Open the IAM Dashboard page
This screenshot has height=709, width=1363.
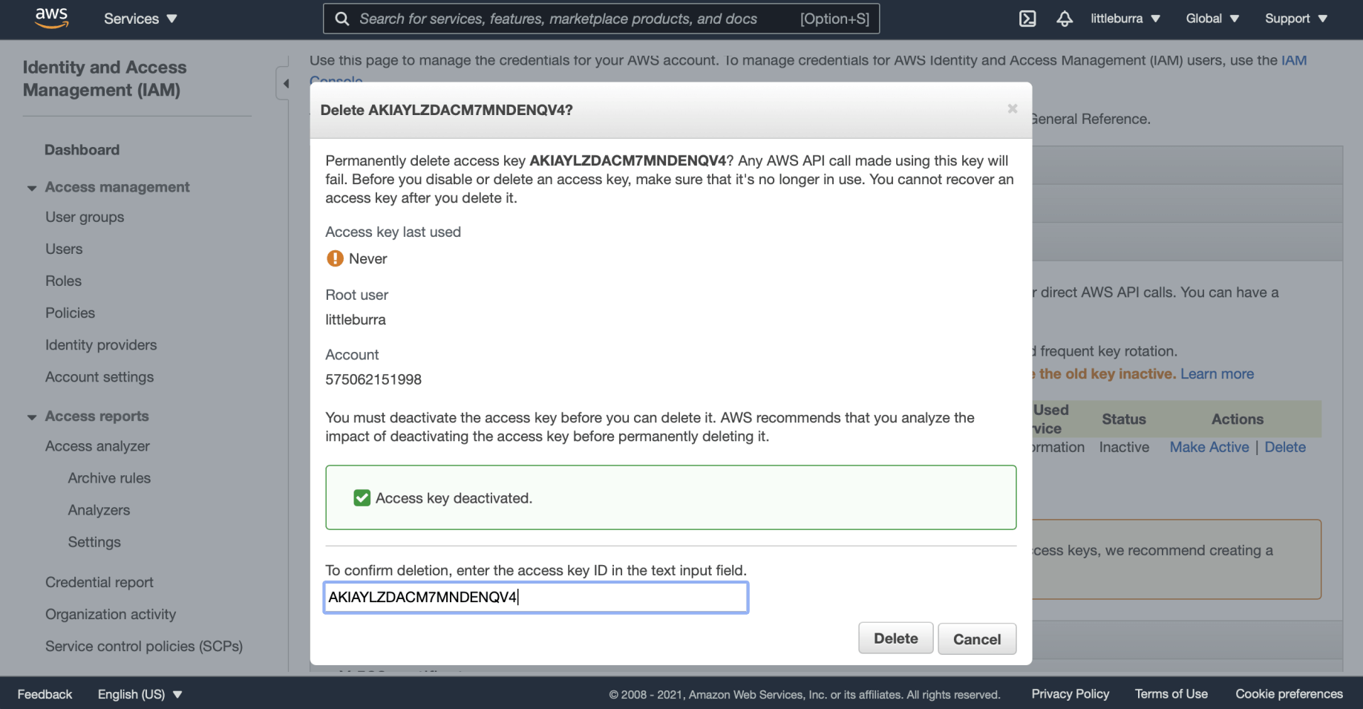point(82,150)
